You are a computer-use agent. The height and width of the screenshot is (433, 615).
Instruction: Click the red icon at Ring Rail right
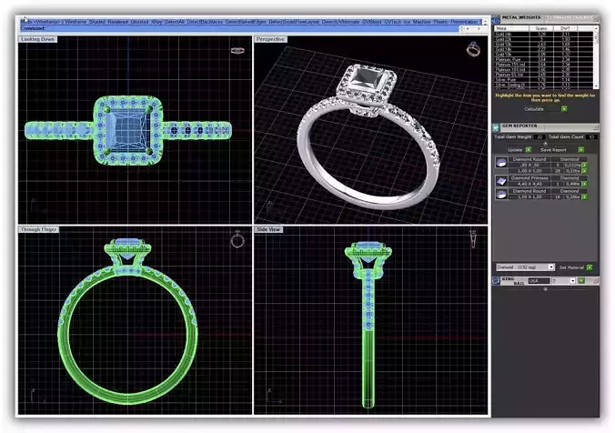coord(595,281)
